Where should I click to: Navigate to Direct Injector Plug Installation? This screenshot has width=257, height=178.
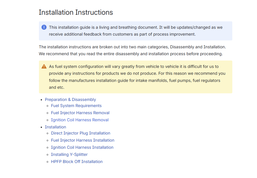[x=80, y=133]
